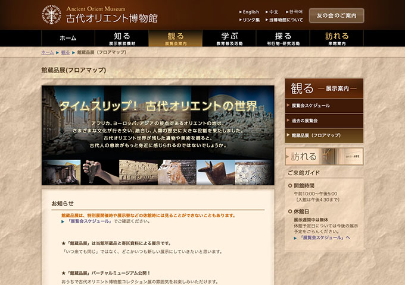Switch language to English
The width and height of the screenshot is (405, 285).
(x=249, y=12)
